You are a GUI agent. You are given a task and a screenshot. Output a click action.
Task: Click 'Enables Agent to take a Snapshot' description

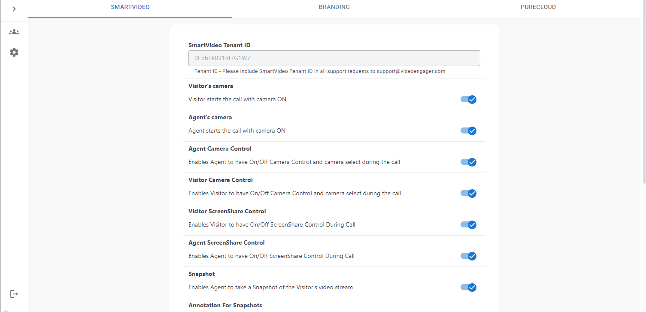click(x=270, y=287)
